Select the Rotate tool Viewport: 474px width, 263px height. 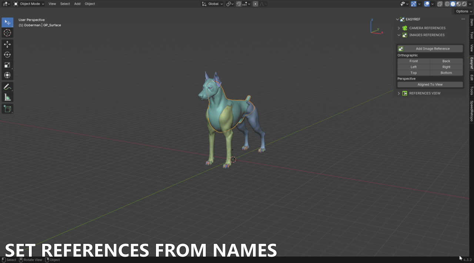click(7, 54)
